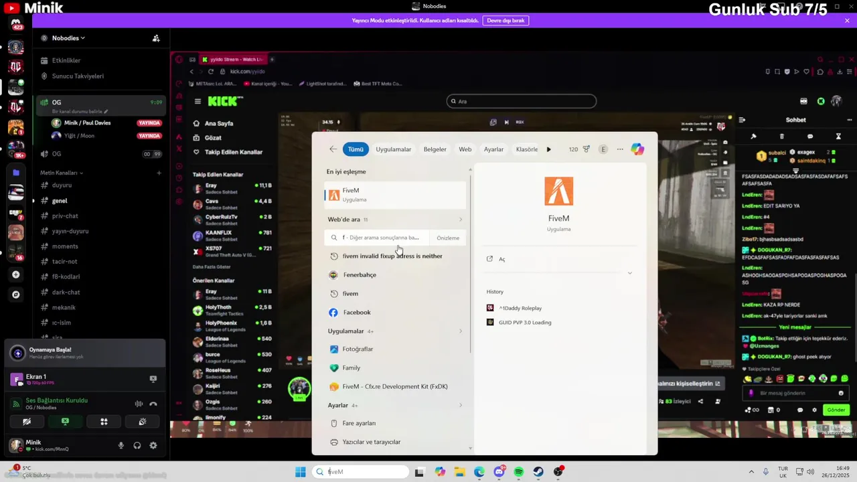Open Spotify from the taskbar
The image size is (857, 482).
[x=519, y=472]
